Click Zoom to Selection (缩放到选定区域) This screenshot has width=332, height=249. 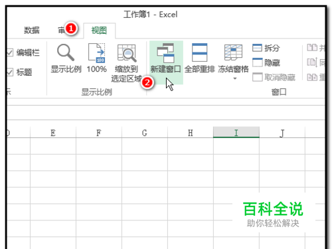[126, 63]
